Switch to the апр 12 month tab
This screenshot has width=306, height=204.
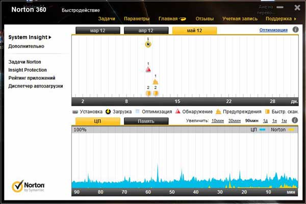(x=146, y=31)
